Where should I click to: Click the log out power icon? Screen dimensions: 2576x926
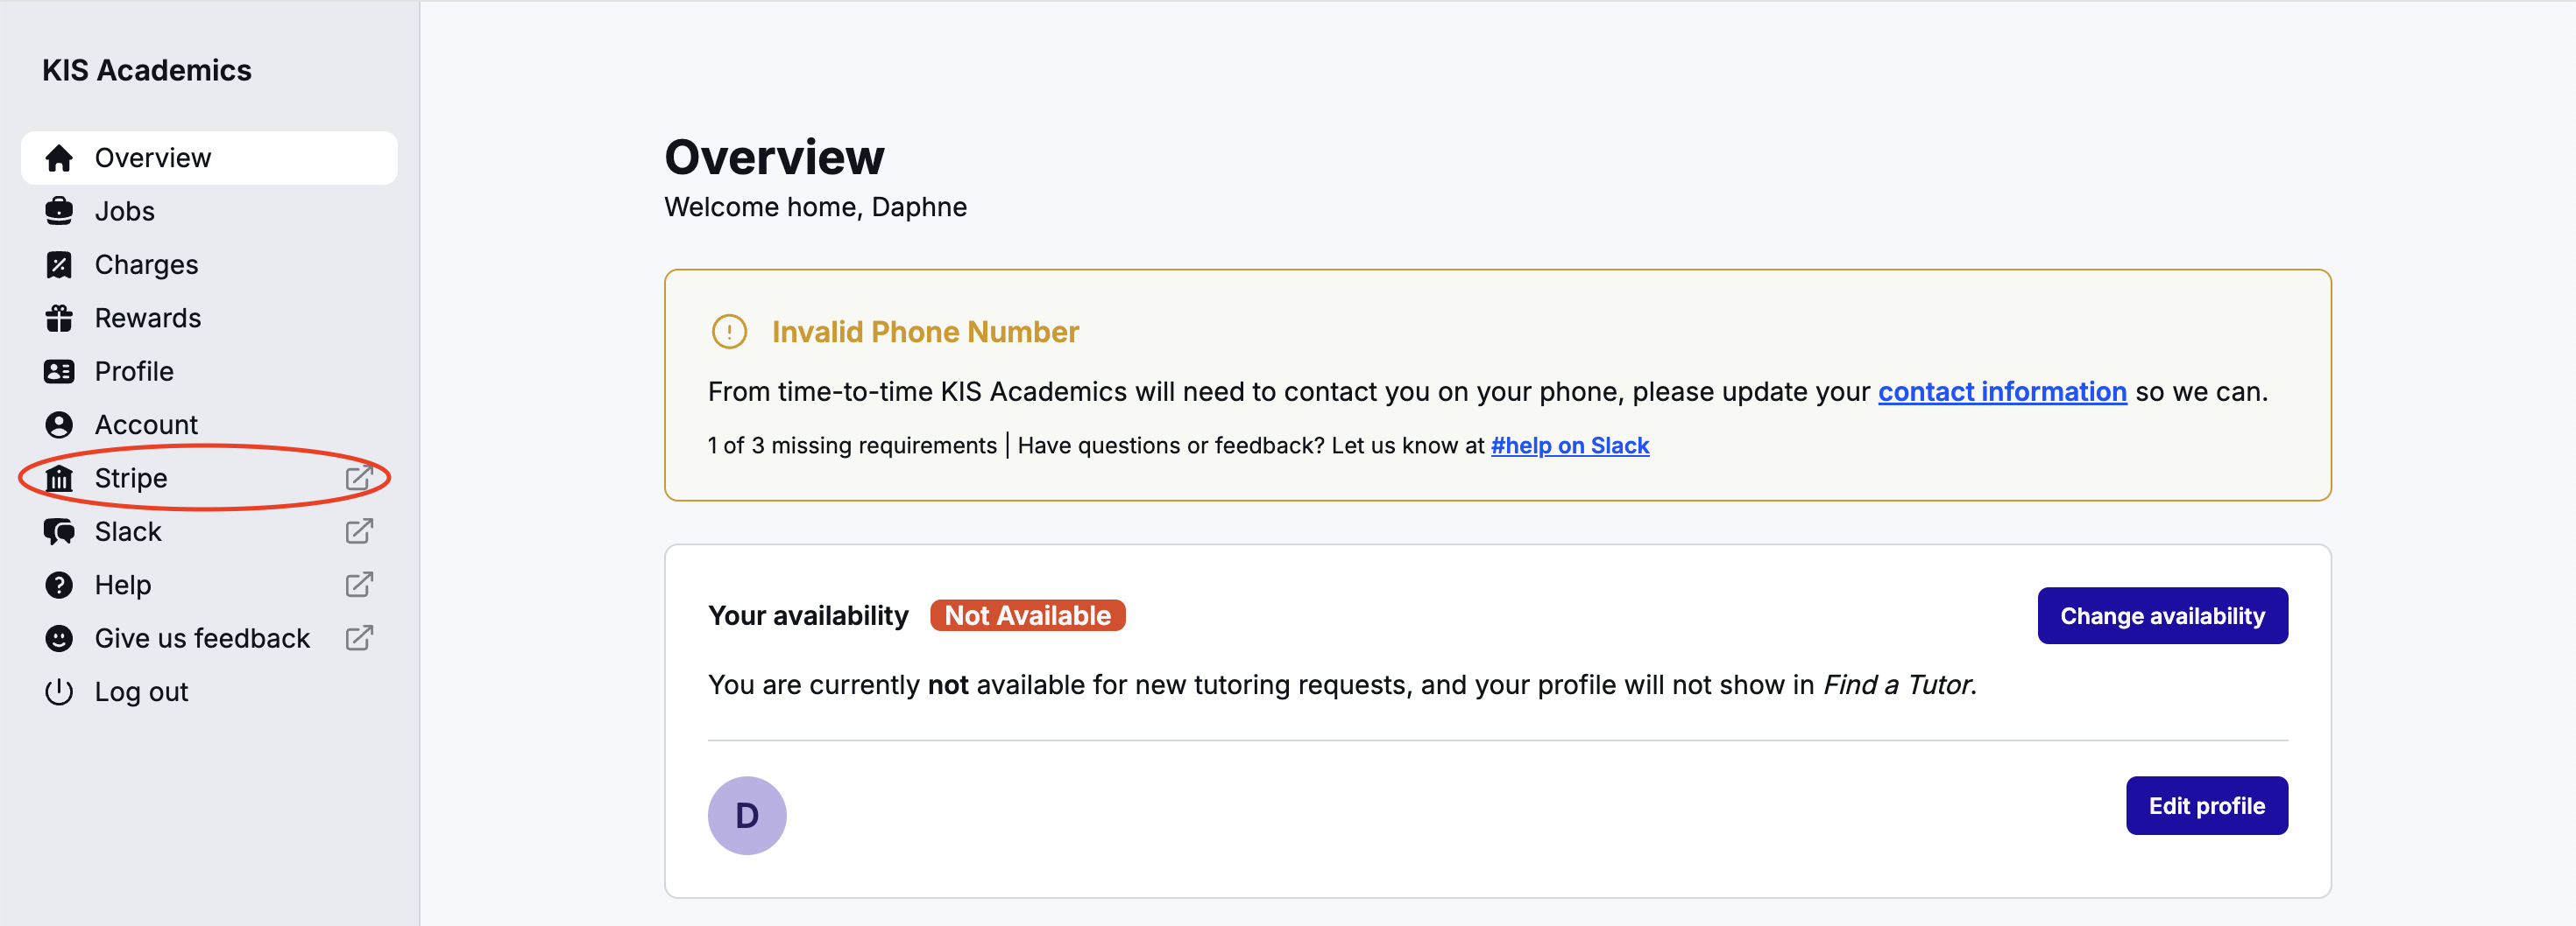(59, 691)
